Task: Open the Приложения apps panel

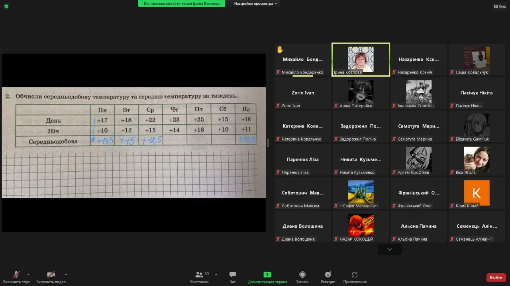Action: (355, 275)
